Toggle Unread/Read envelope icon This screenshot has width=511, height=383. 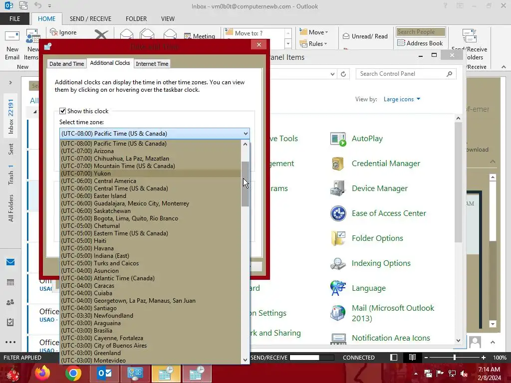pos(346,36)
